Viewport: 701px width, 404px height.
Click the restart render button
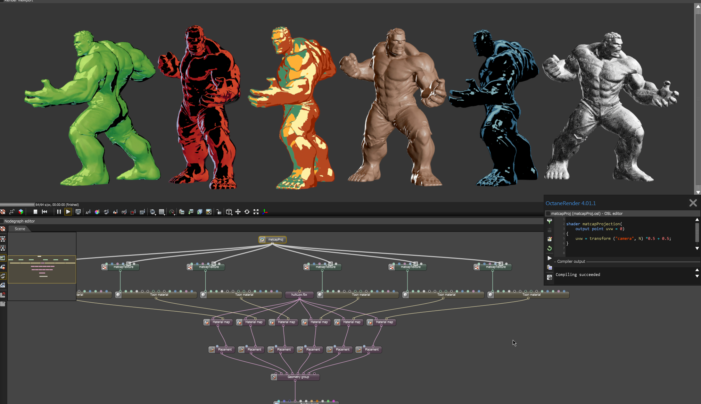point(44,212)
